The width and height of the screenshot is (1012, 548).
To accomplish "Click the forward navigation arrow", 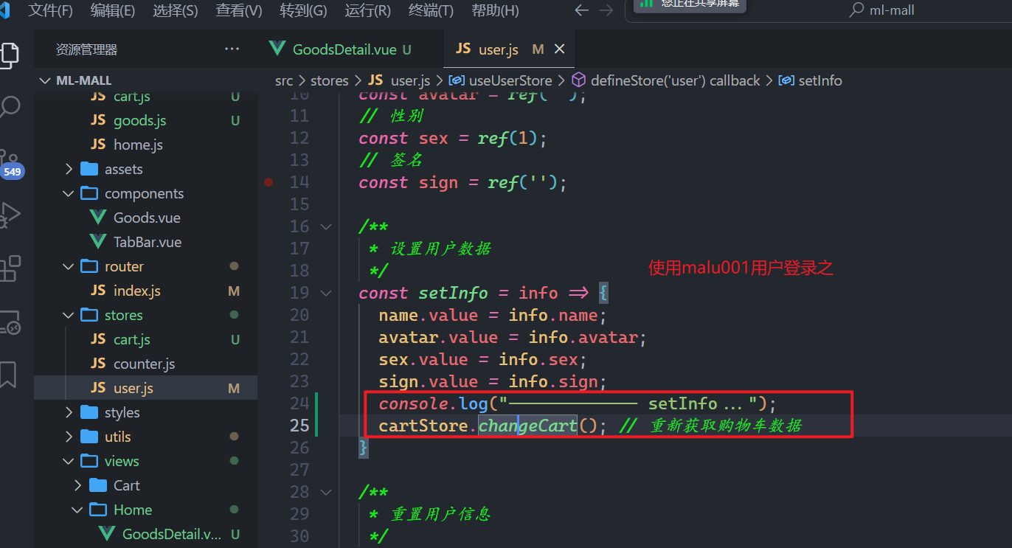I will click(606, 10).
